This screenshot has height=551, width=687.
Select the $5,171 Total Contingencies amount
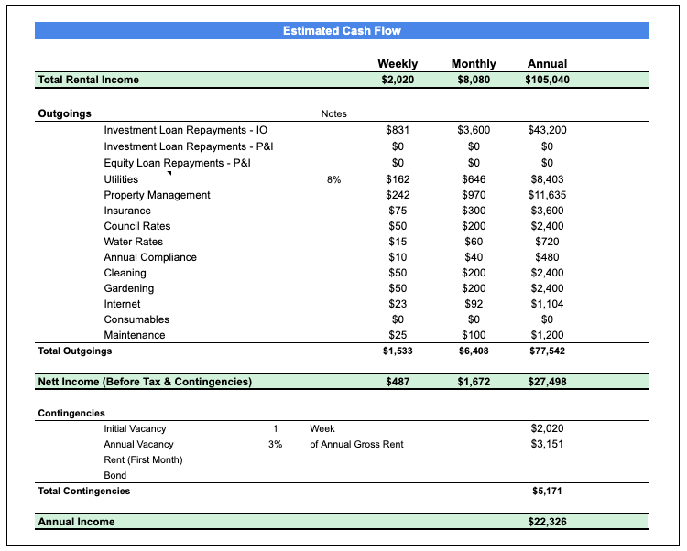tap(547, 491)
